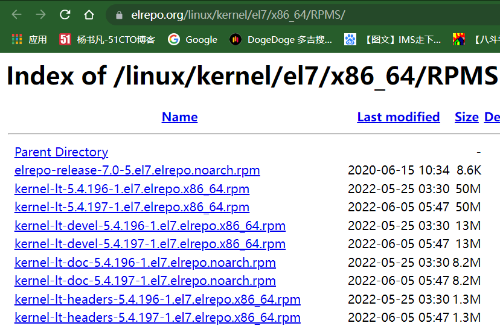The image size is (500, 326).
Task: Download kernel-lt-devel-5.4.197-1 rpm file
Action: [150, 244]
